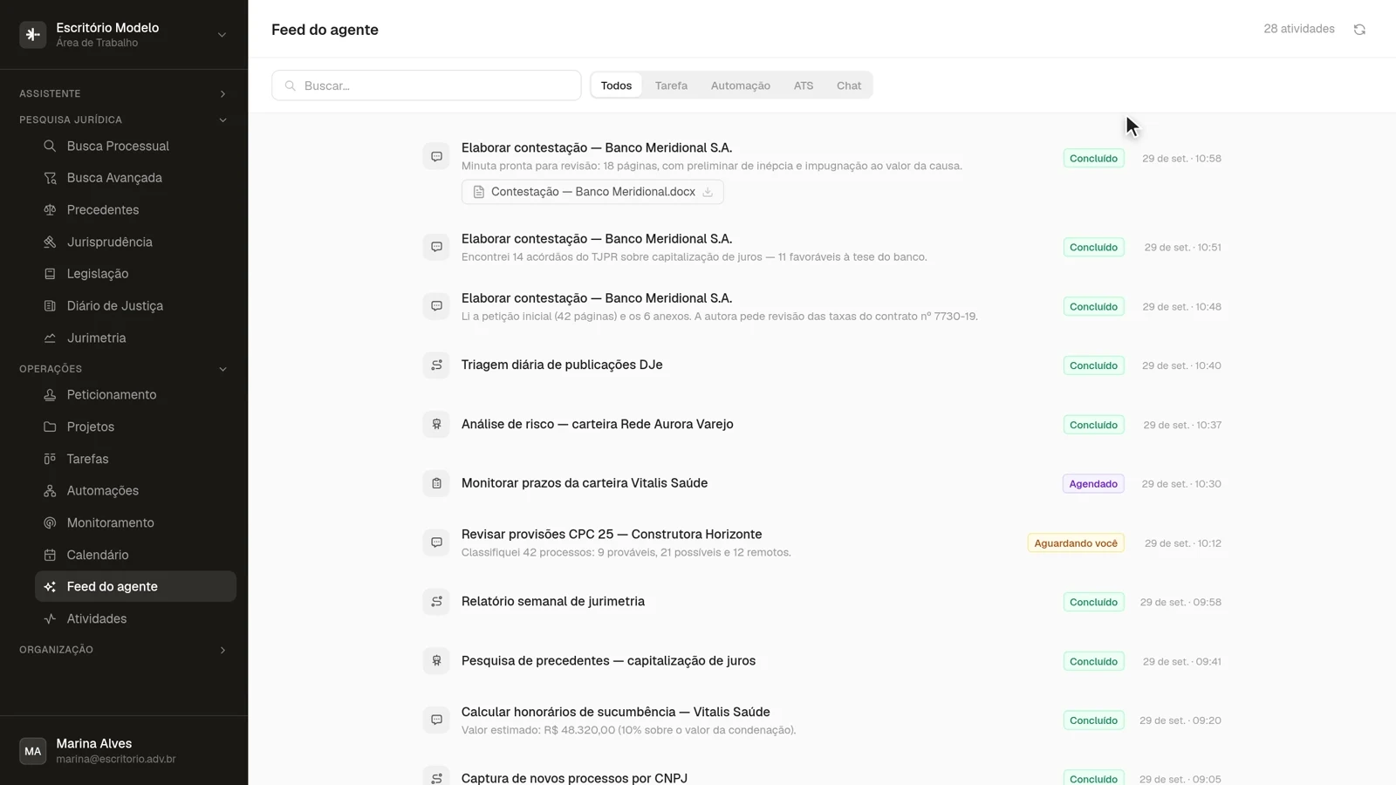
Task: Expand the ORGANIZAÇÃO section
Action: click(123, 650)
